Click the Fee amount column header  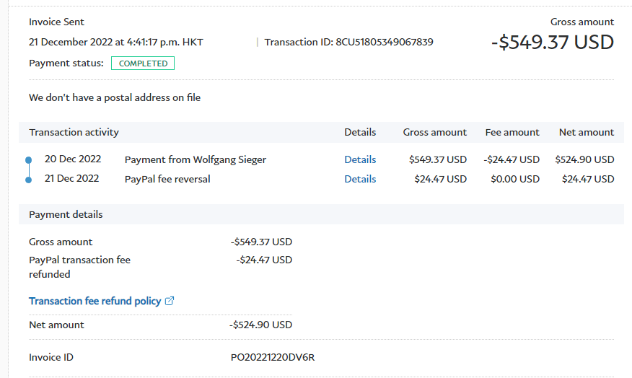(512, 132)
